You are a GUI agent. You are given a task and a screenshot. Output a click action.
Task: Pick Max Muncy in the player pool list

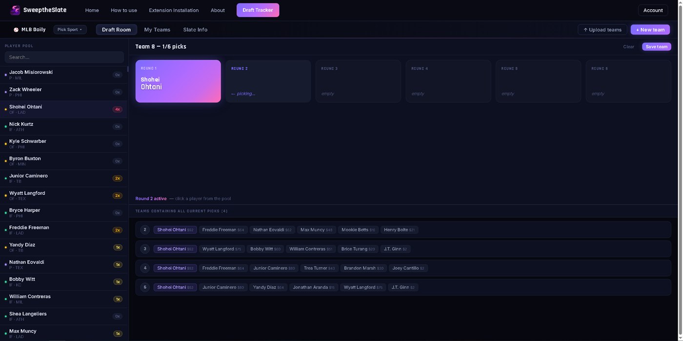(x=63, y=333)
